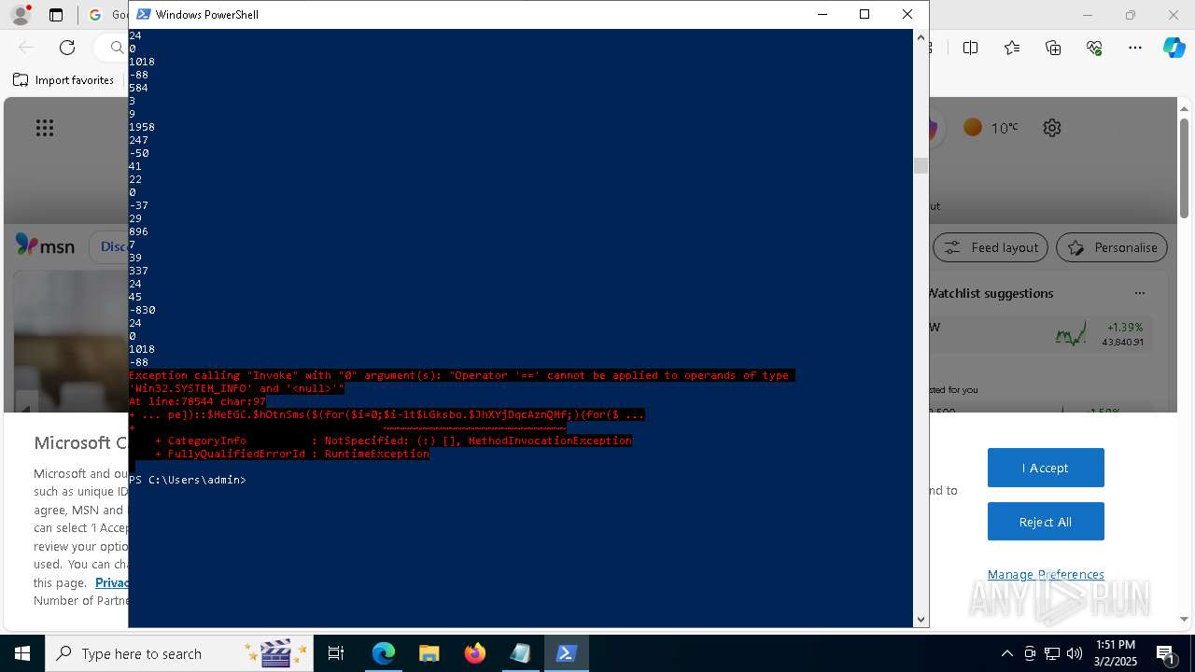Open network status tray icon

(1052, 653)
